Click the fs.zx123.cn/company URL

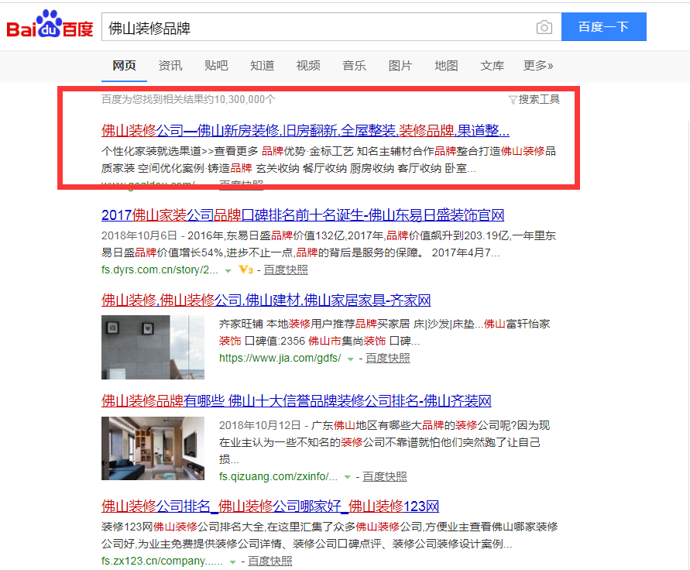tap(163, 561)
